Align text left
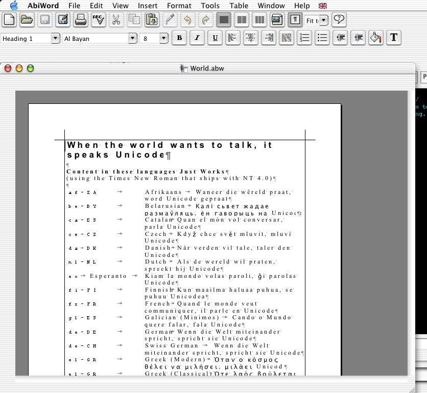This screenshot has height=393, width=427. tap(232, 38)
